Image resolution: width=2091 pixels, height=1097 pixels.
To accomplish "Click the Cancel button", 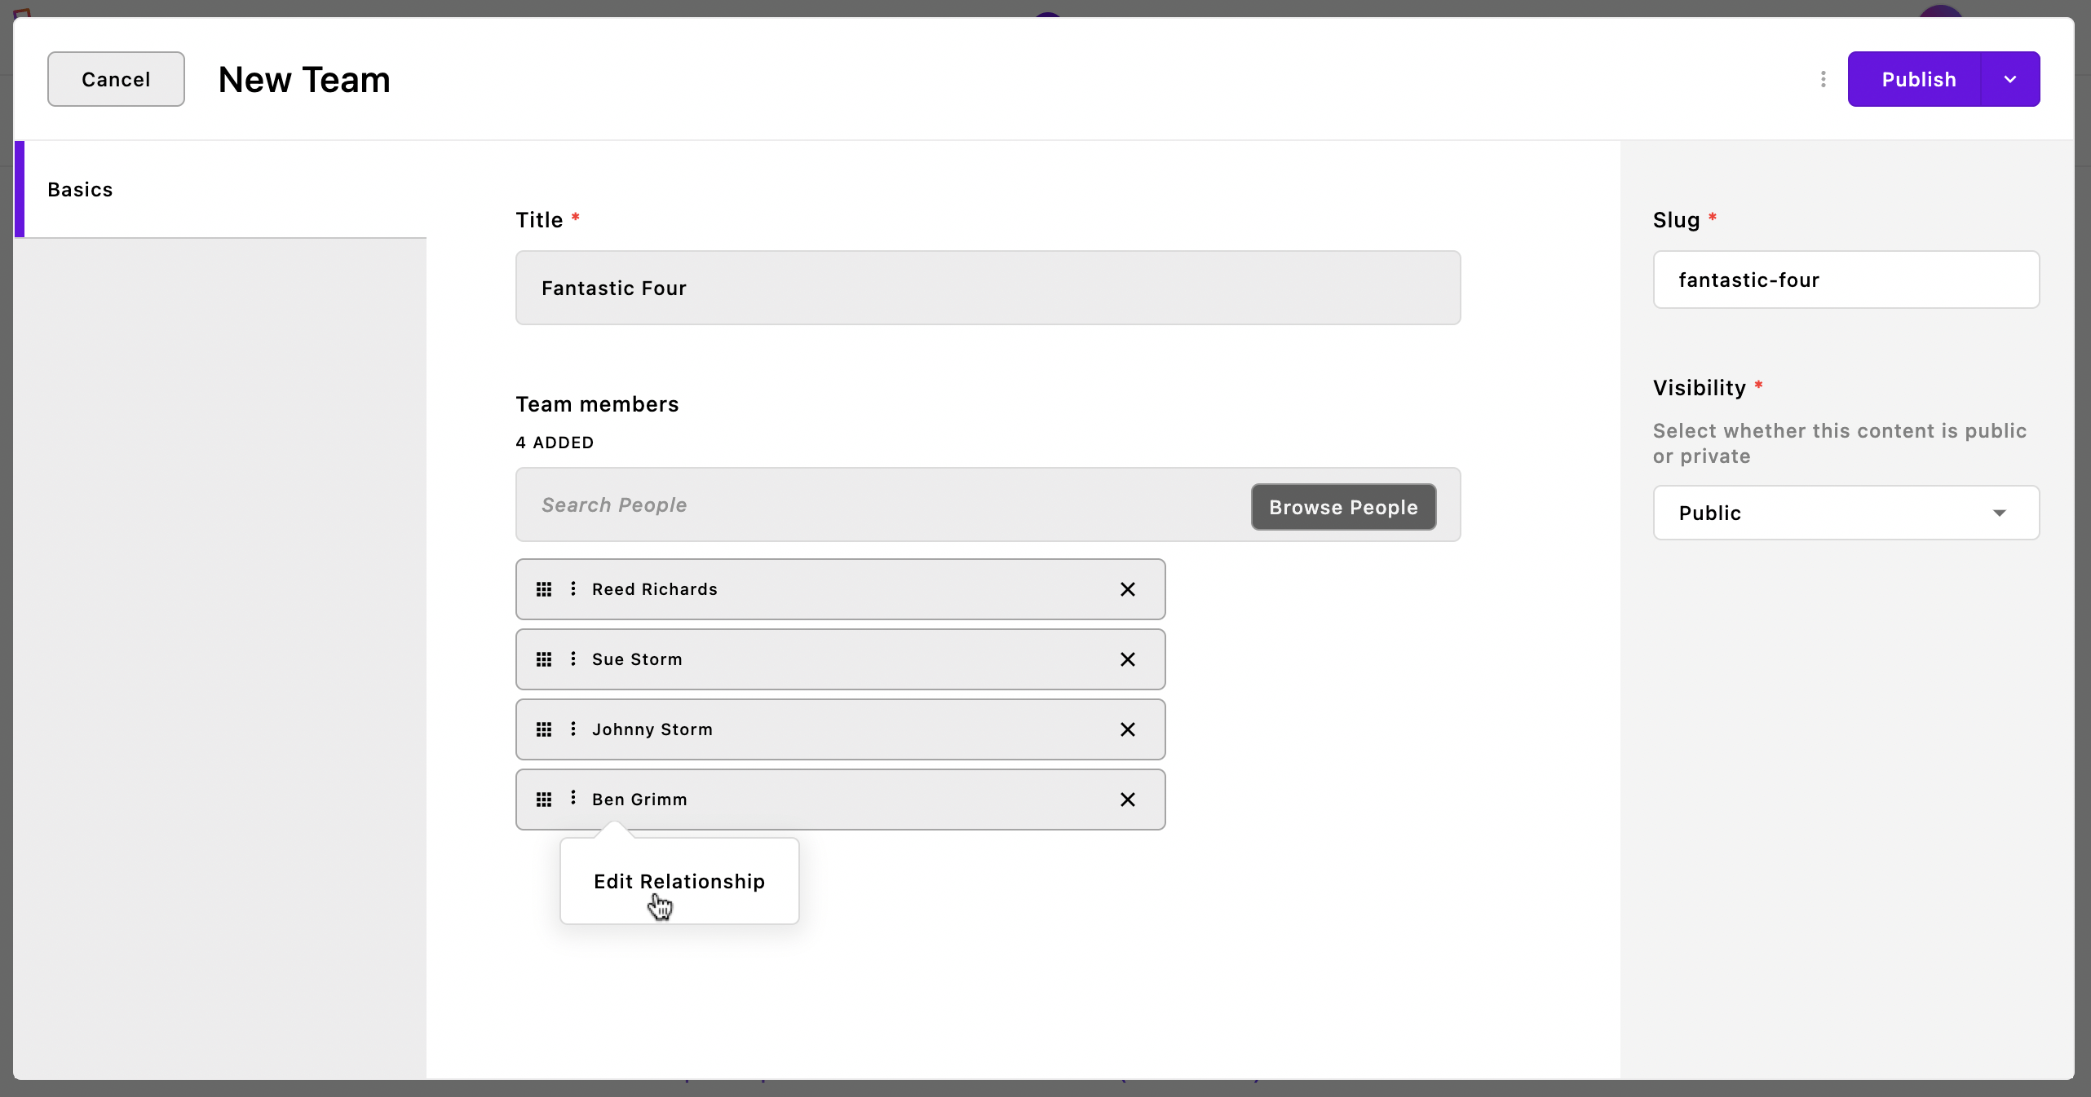I will [x=115, y=79].
